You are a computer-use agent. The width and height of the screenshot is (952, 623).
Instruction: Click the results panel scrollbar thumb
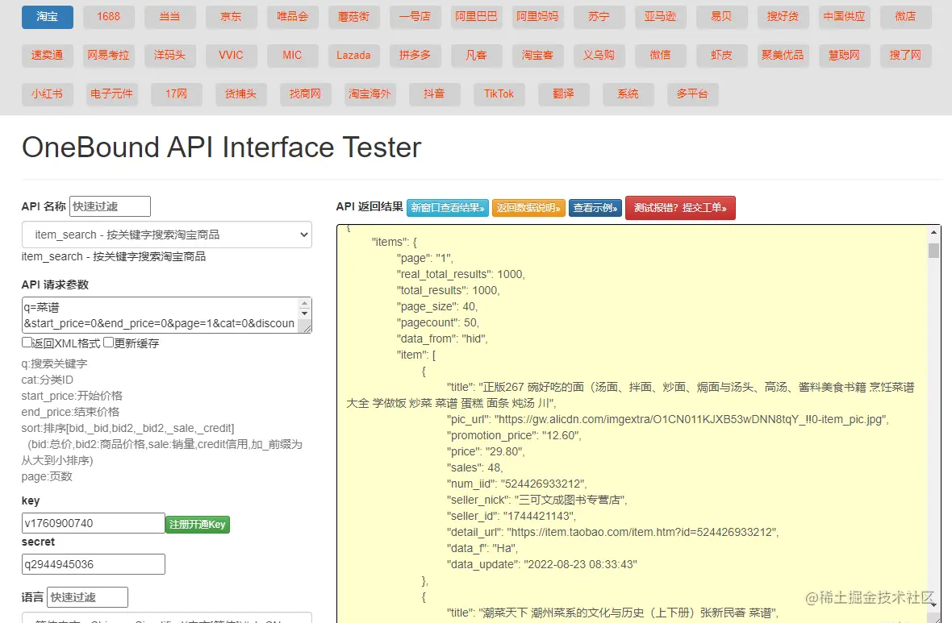[x=933, y=251]
